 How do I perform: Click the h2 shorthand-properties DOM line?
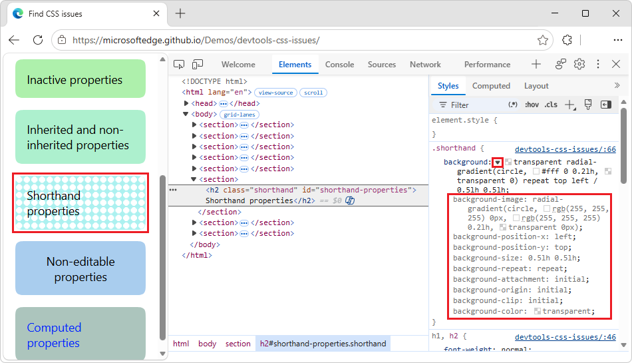pos(298,195)
